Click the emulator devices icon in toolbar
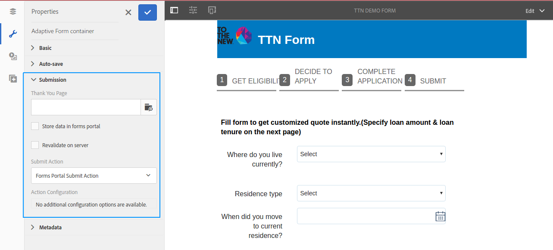Viewport: 553px width, 250px height. coord(212,10)
